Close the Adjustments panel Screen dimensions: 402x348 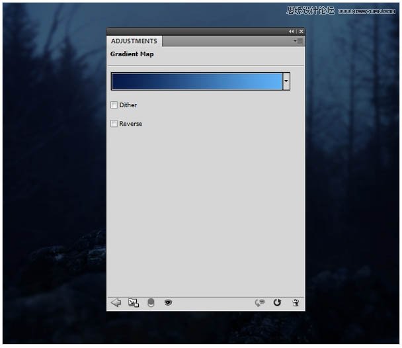pos(301,31)
